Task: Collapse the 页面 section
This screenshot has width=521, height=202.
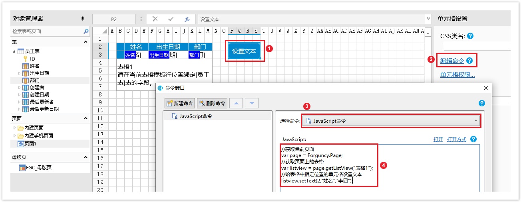Action: pyautogui.click(x=86, y=118)
